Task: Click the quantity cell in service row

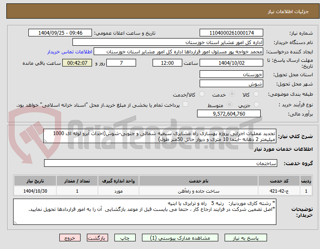Action: [x=77, y=191]
